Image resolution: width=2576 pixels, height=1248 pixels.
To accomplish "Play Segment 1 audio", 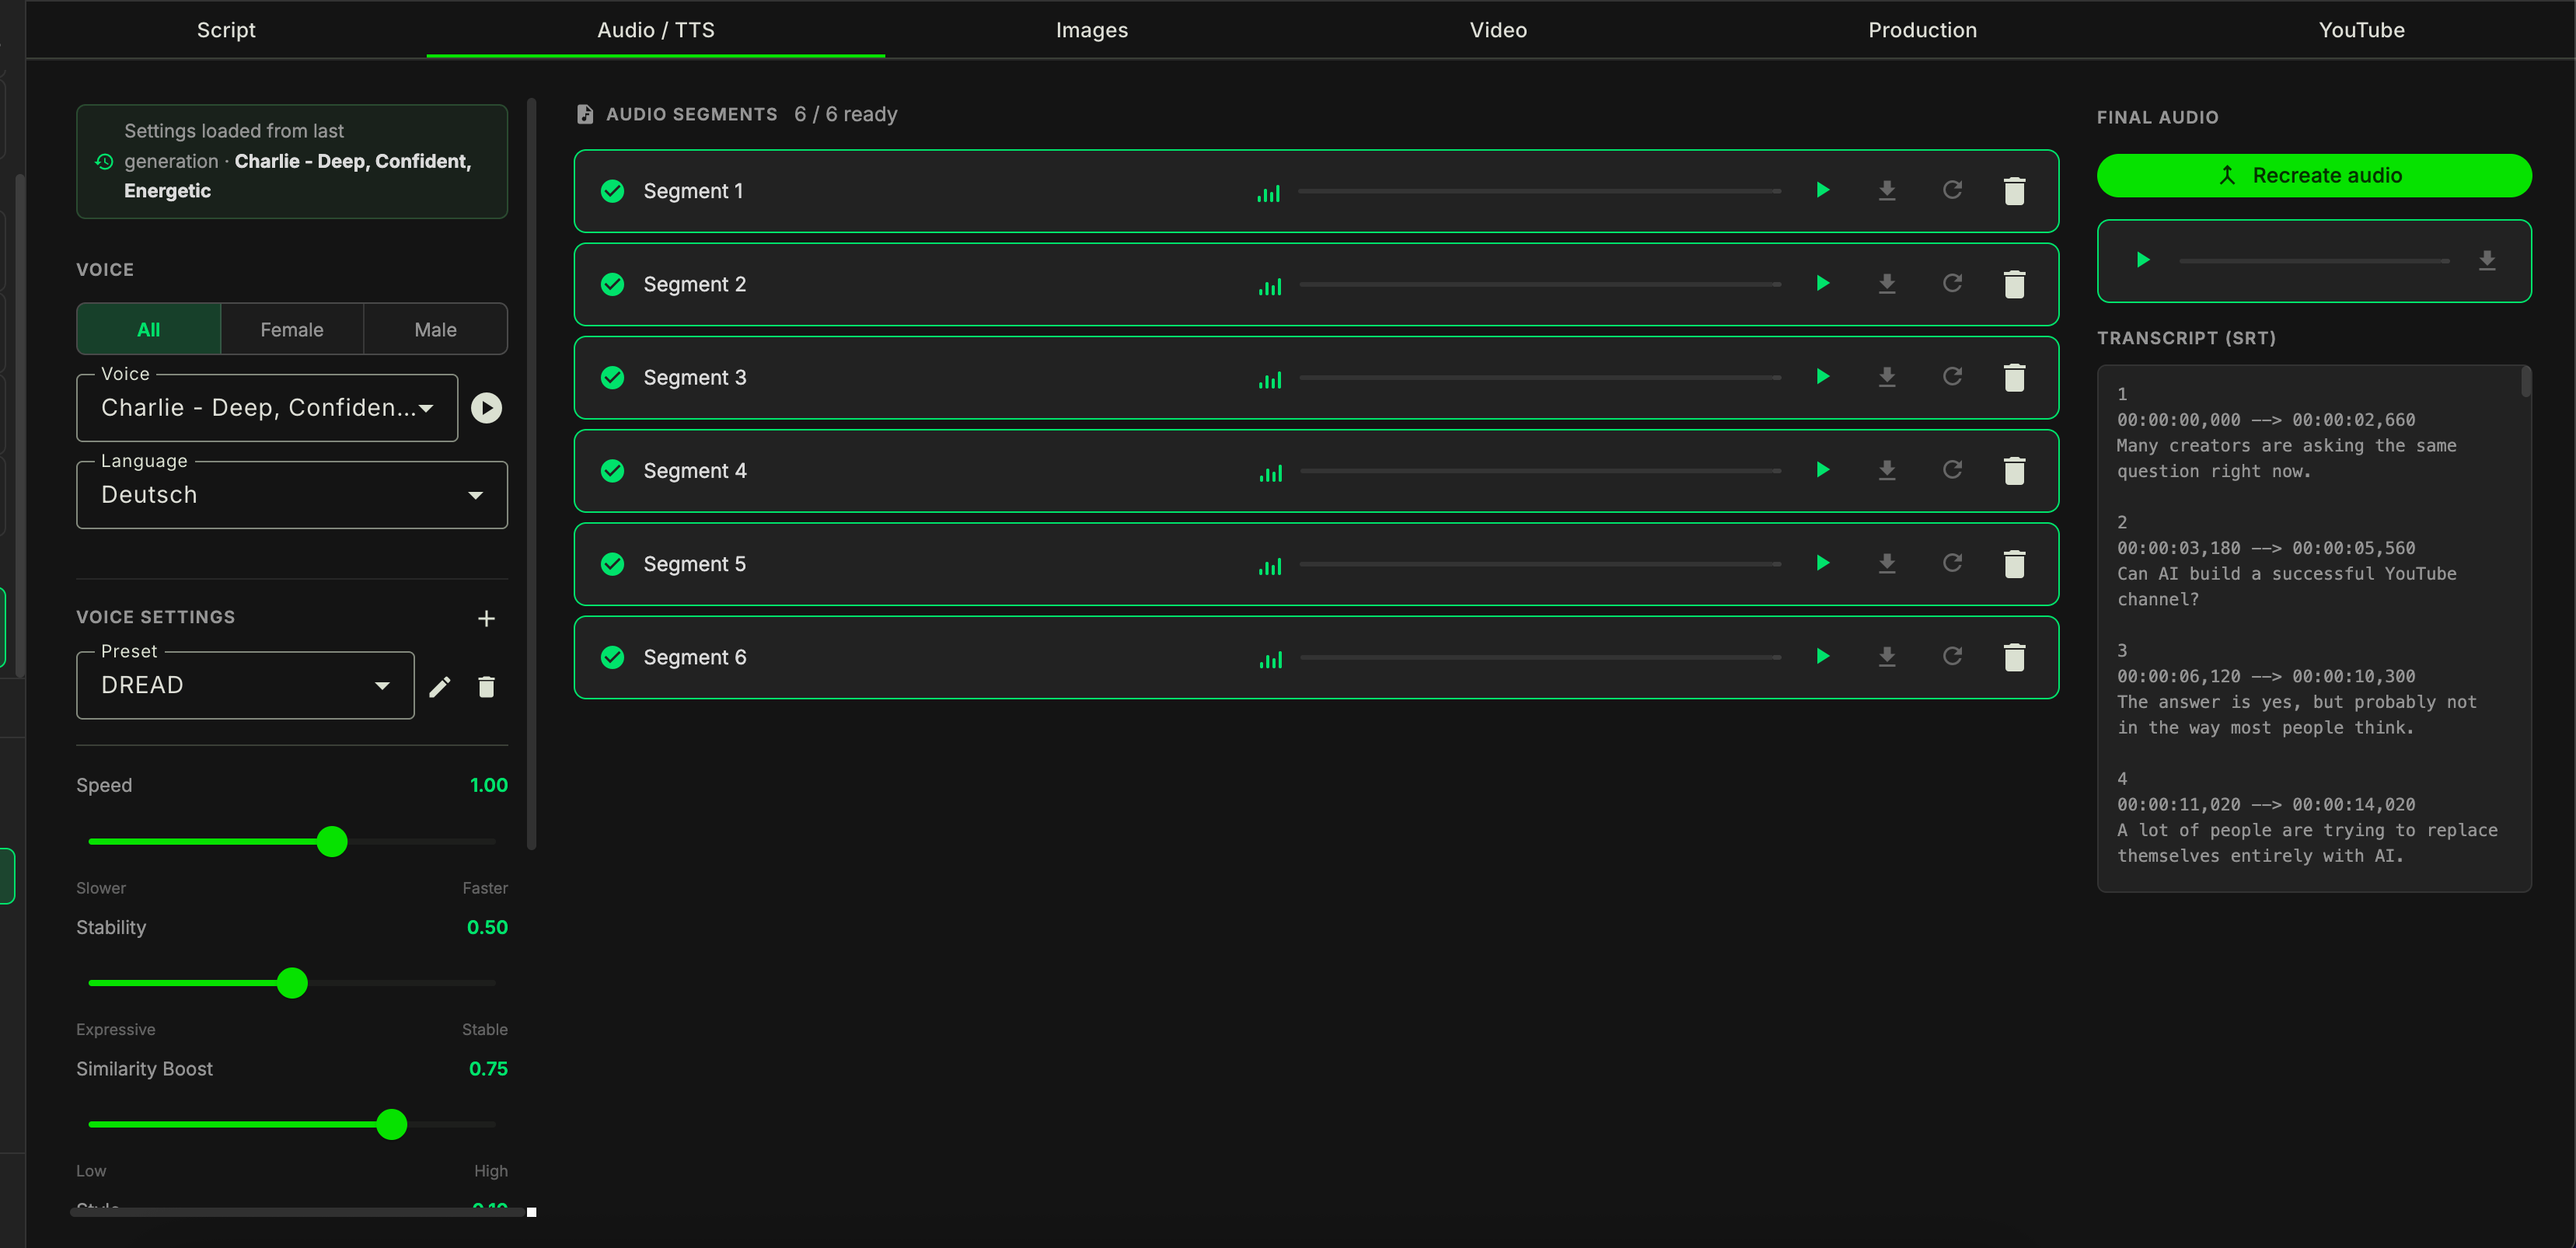I will click(1822, 190).
